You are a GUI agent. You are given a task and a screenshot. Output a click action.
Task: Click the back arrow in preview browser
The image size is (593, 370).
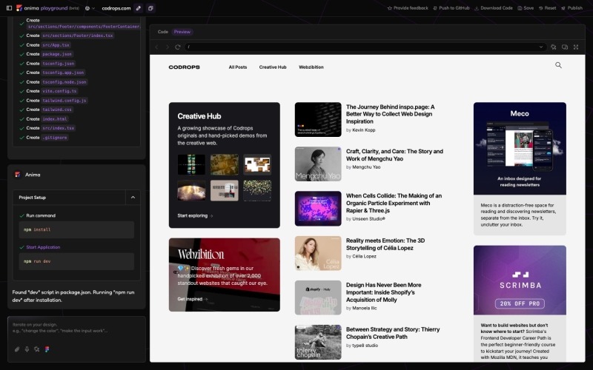tap(157, 47)
